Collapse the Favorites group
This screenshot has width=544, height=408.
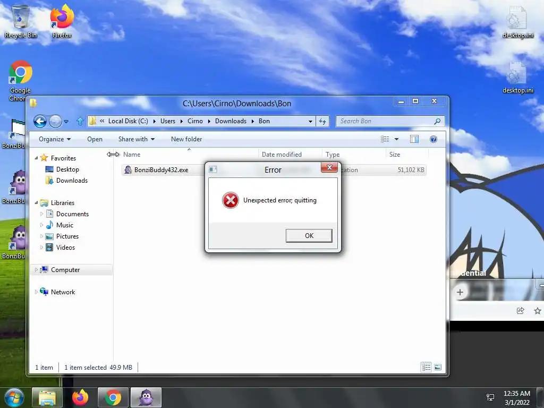click(36, 158)
